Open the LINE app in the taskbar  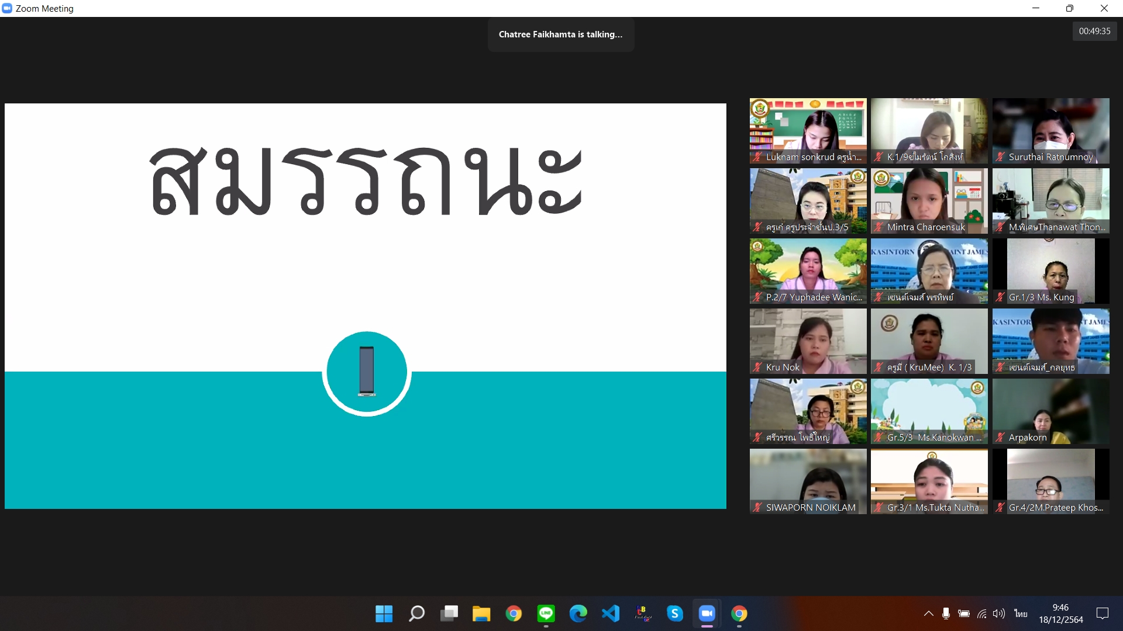pyautogui.click(x=546, y=613)
